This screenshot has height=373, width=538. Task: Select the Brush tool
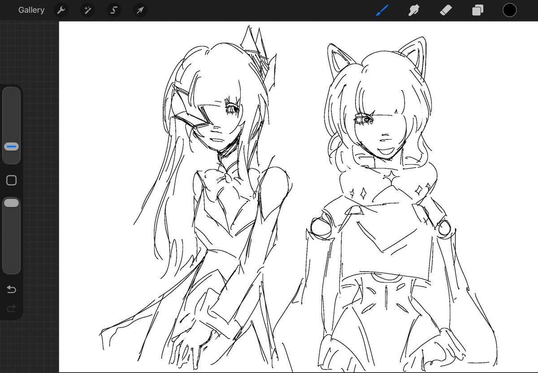(x=382, y=10)
